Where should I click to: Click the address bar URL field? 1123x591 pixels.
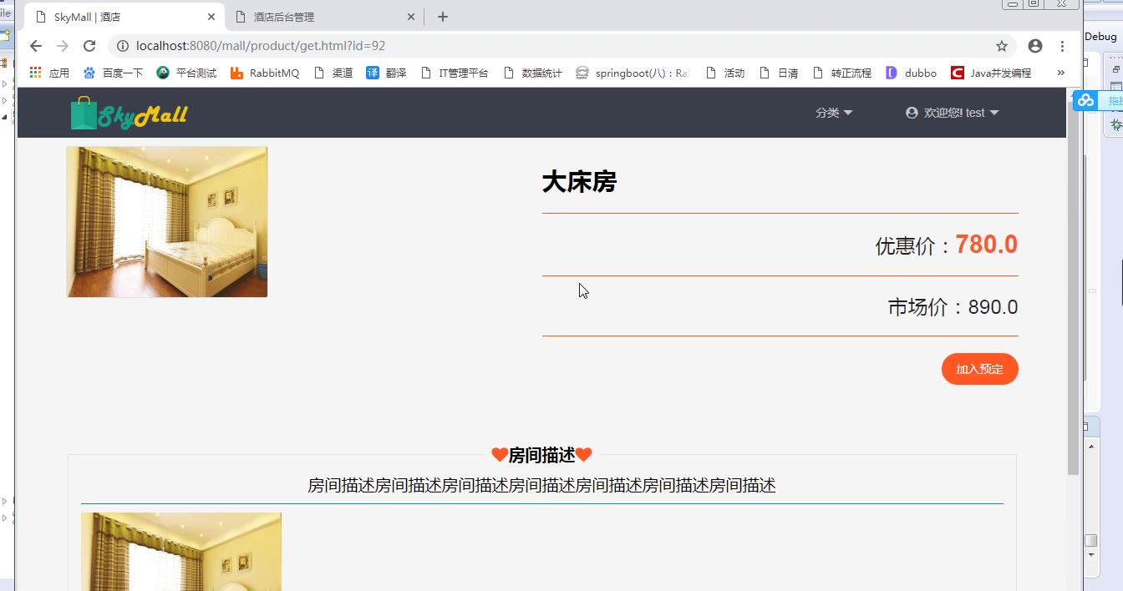551,46
